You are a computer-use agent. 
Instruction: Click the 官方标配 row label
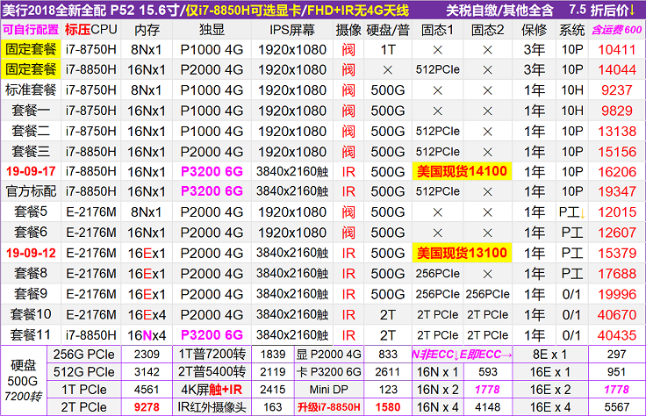tap(31, 191)
